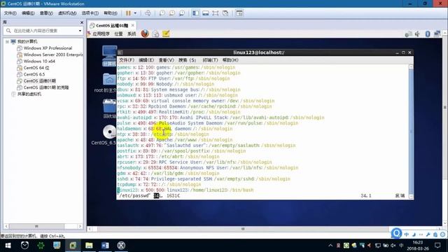Pause the virtual machine from the toolbar
Viewport: 448px width, 252px height.
click(x=128, y=13)
